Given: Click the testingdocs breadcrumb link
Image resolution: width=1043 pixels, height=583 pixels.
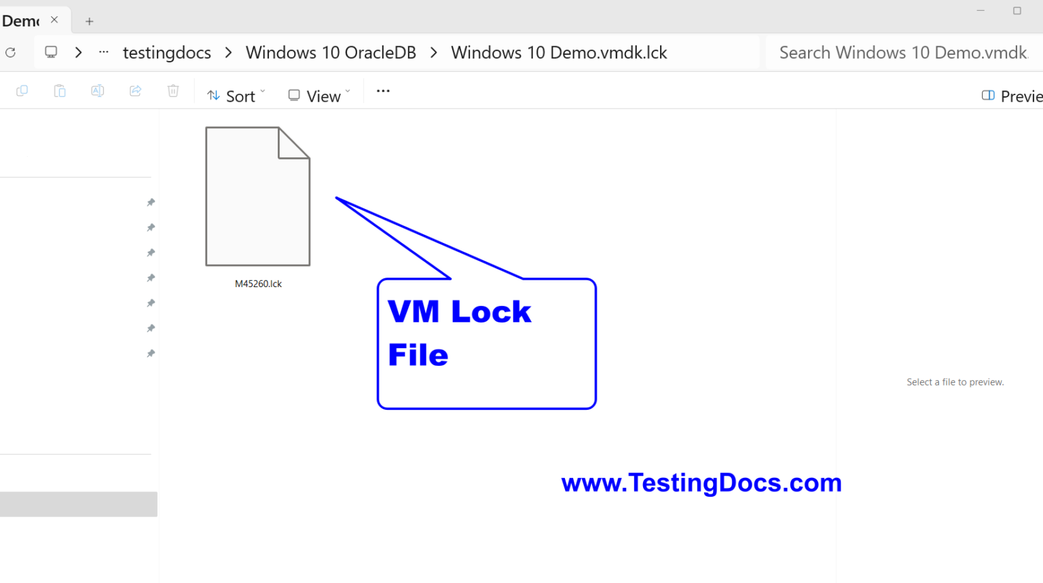Looking at the screenshot, I should click(x=166, y=52).
